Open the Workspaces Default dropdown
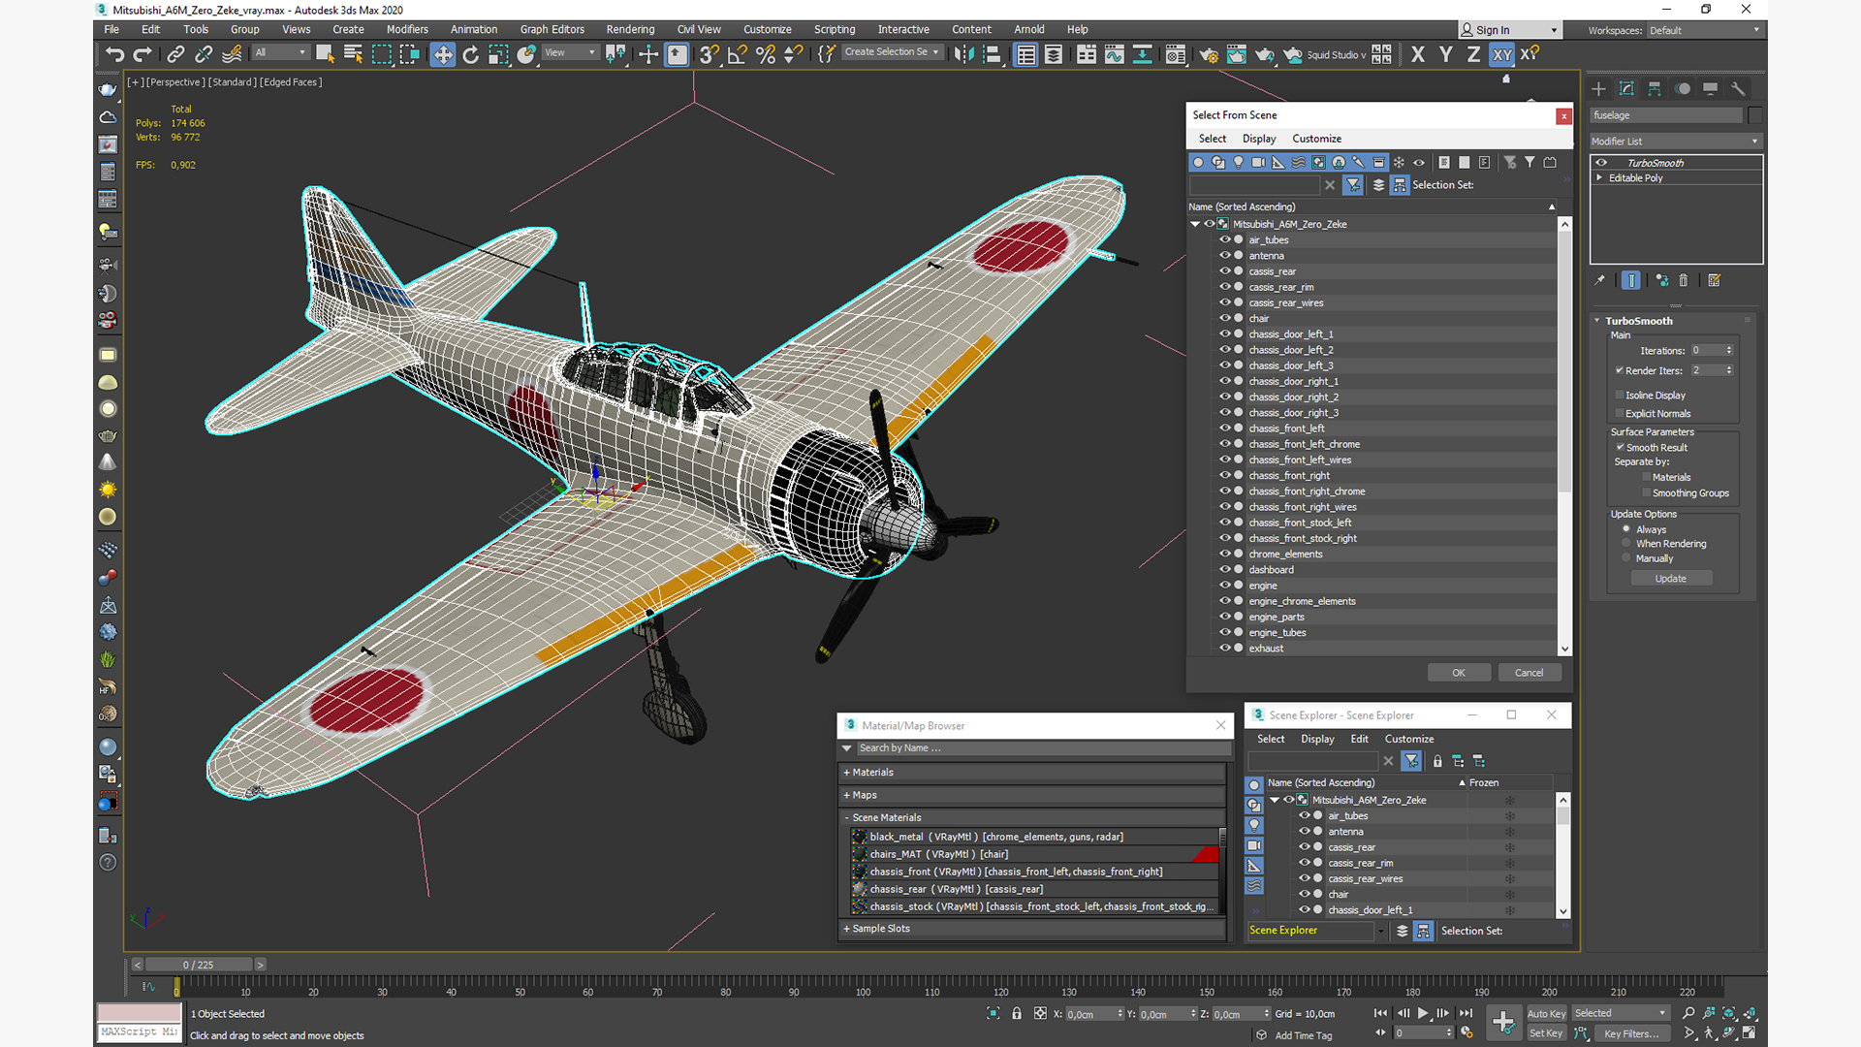Screen dimensions: 1861x1047 (1704, 30)
